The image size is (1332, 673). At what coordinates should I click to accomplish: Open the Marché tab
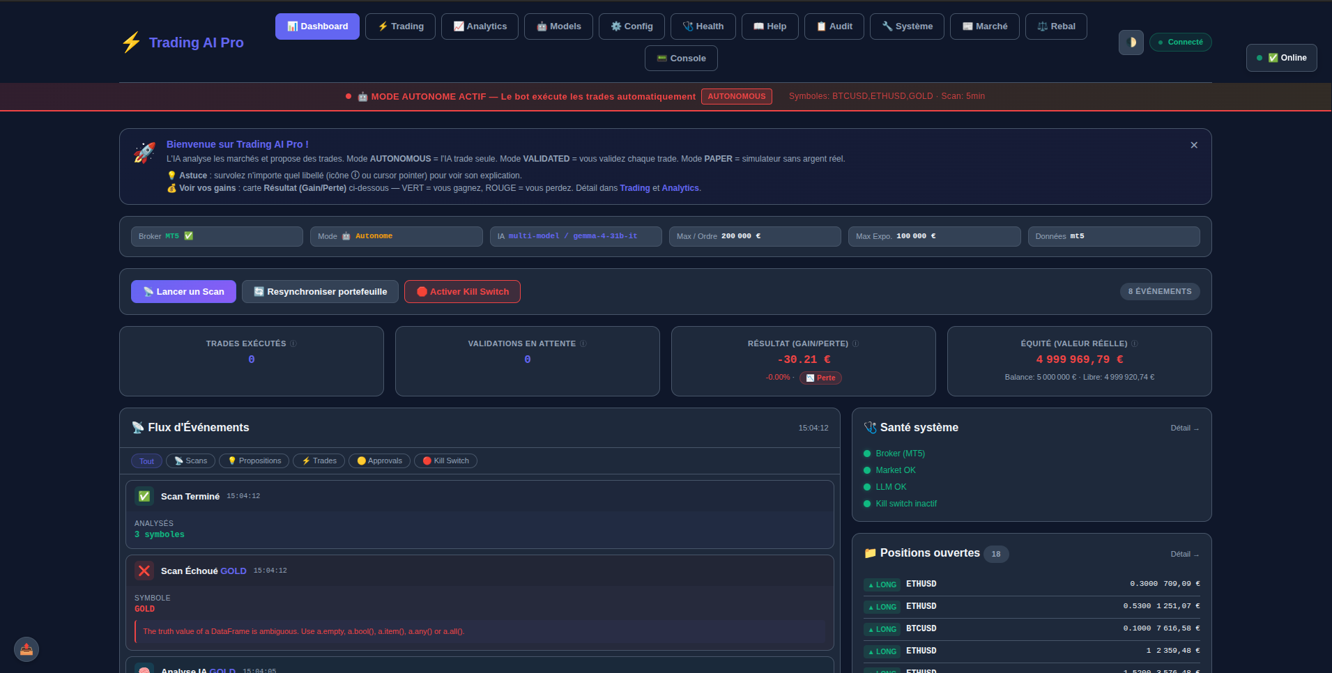(985, 26)
